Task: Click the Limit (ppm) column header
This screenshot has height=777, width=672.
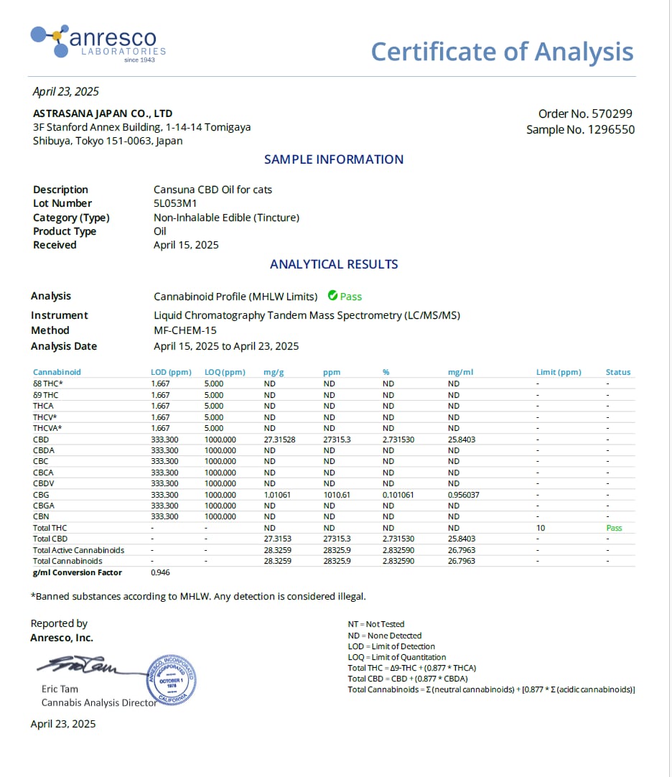Action: pos(559,372)
